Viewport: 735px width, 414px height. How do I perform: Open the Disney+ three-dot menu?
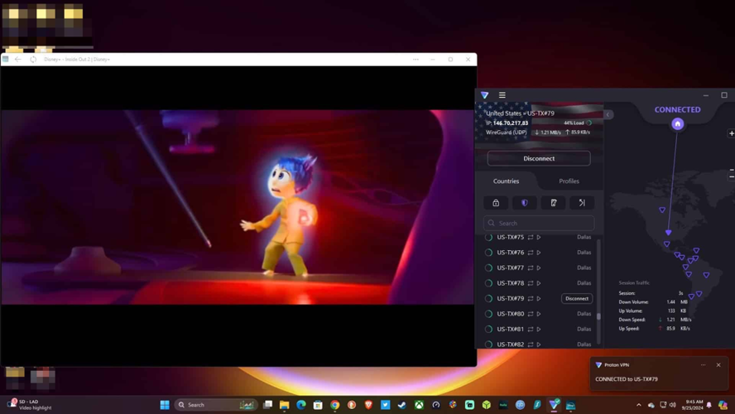click(x=416, y=60)
